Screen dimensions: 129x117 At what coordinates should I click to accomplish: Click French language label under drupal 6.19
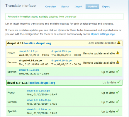click(11, 53)
